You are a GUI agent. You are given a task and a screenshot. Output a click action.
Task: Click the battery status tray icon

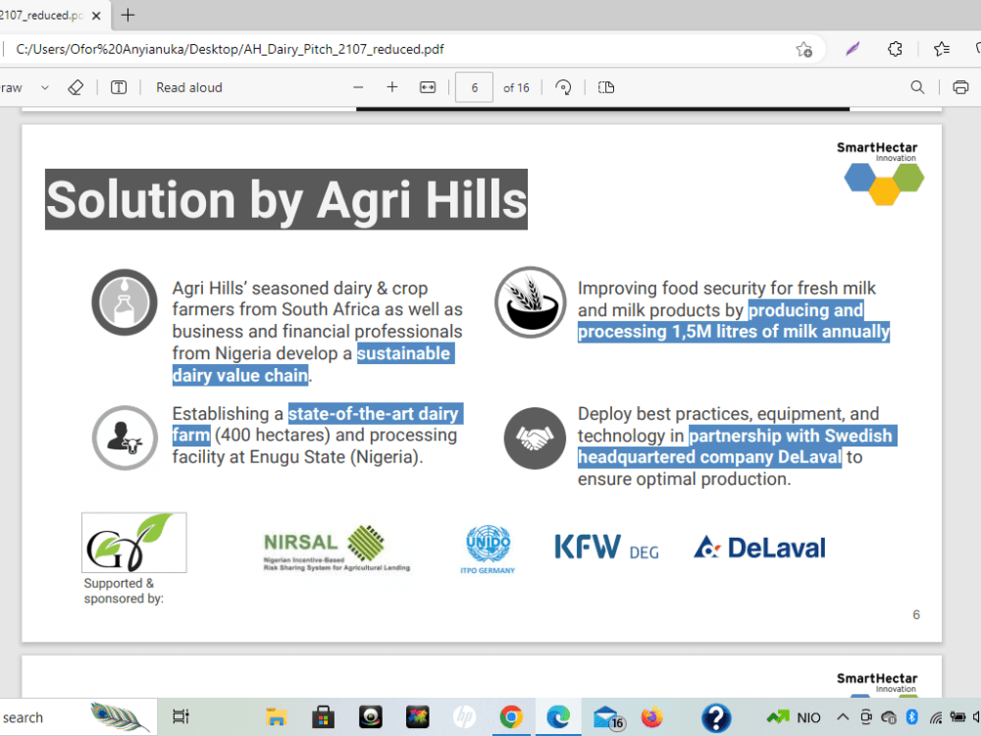point(957,717)
